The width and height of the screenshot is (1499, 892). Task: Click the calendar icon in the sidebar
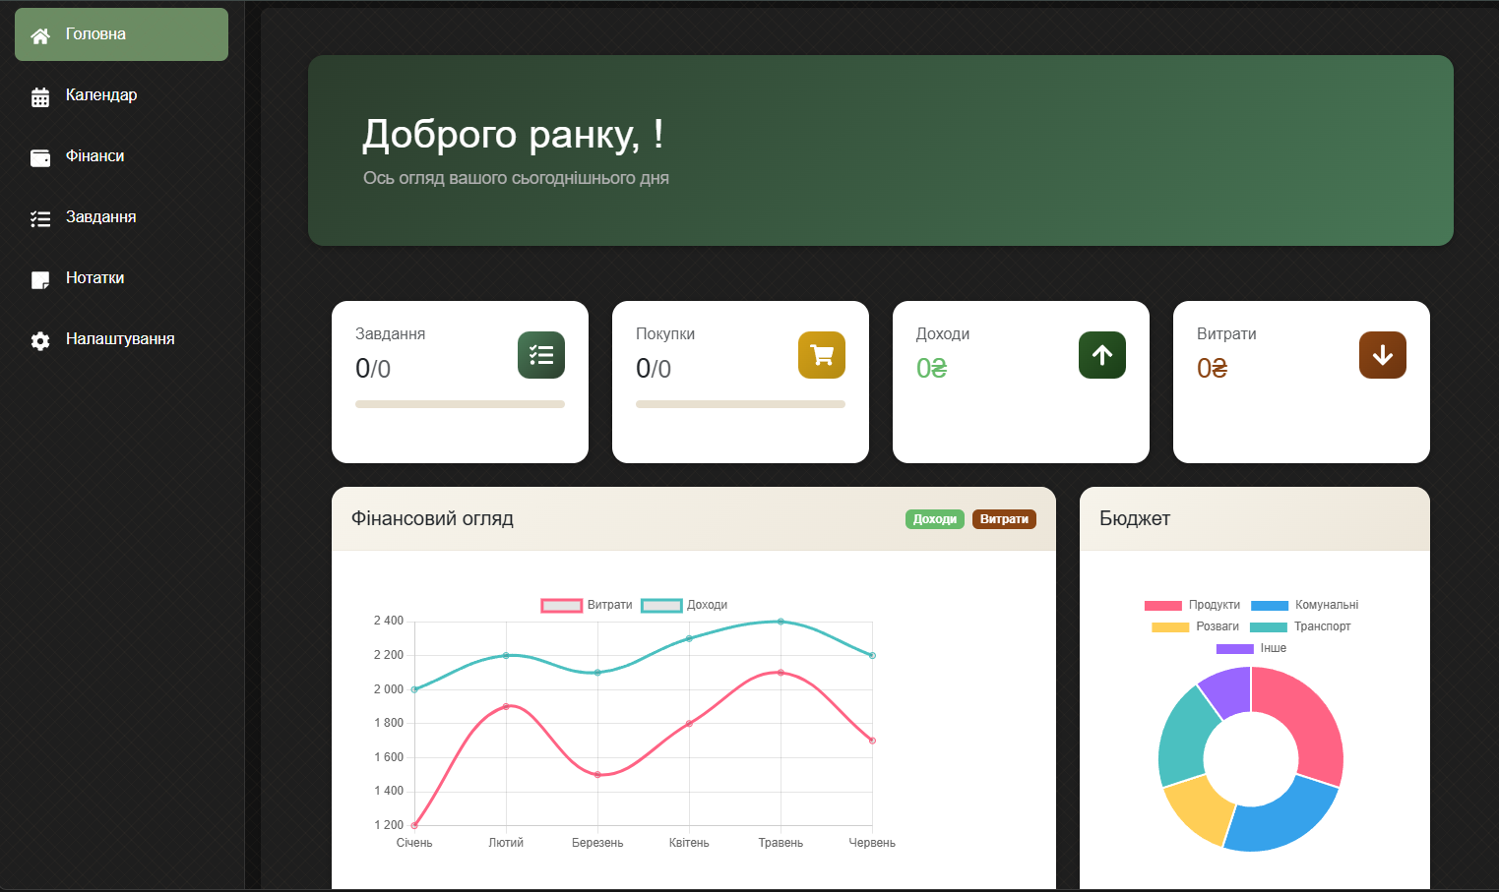40,96
